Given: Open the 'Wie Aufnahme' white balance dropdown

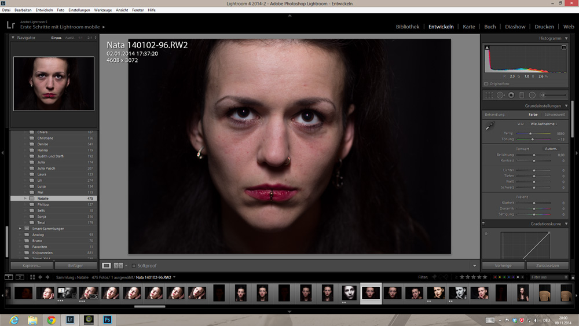Looking at the screenshot, I should point(544,124).
